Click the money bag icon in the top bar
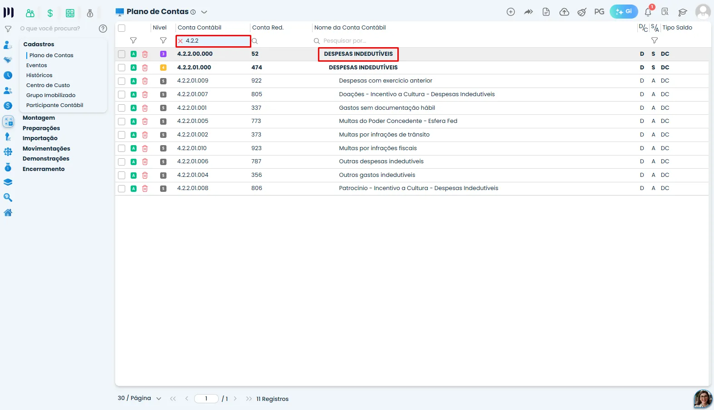This screenshot has width=714, height=410. coord(90,13)
